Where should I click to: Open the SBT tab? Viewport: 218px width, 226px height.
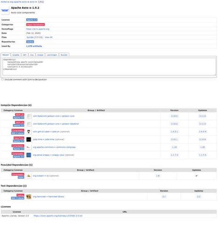25,55
